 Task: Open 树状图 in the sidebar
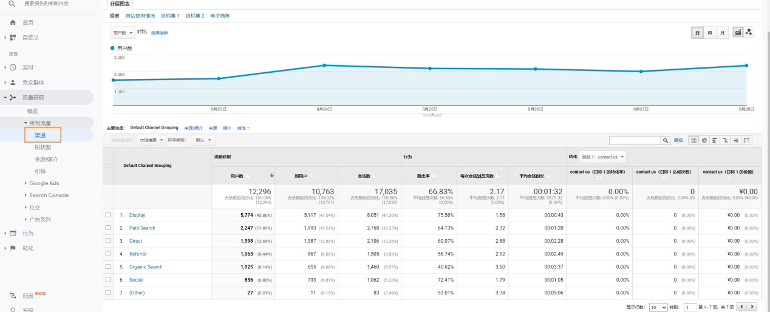[43, 147]
